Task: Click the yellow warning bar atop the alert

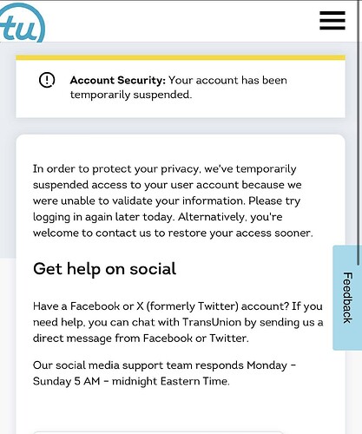Action: [x=181, y=57]
